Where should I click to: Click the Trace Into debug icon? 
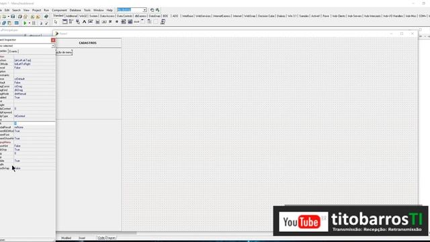pyautogui.click(x=41, y=24)
